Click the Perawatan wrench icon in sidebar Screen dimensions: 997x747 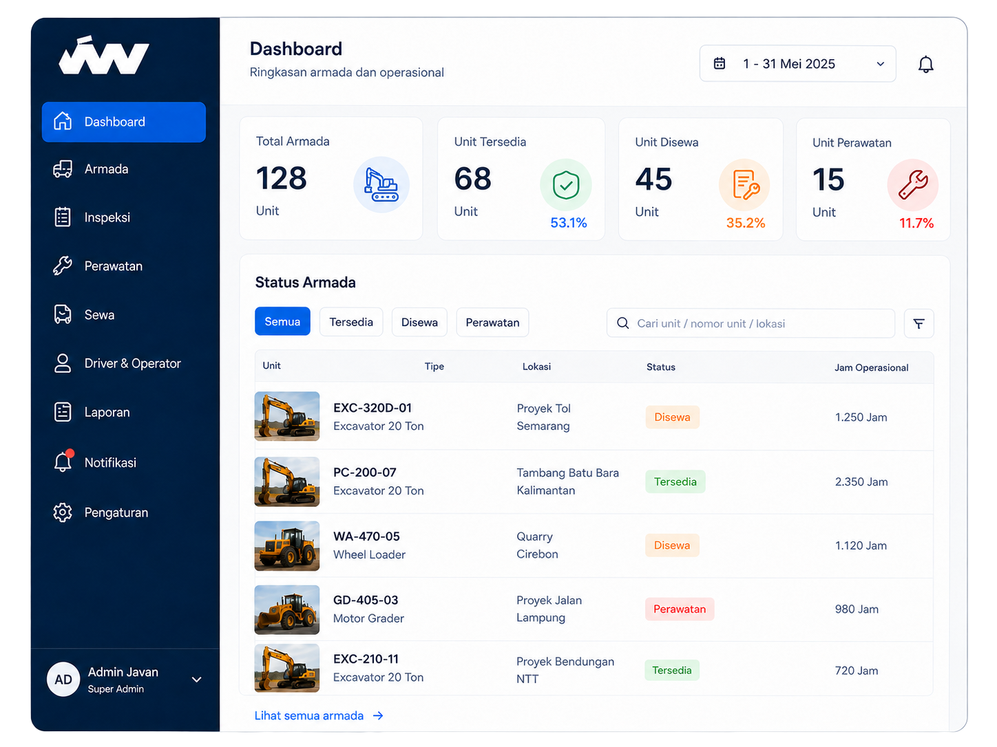(x=63, y=266)
